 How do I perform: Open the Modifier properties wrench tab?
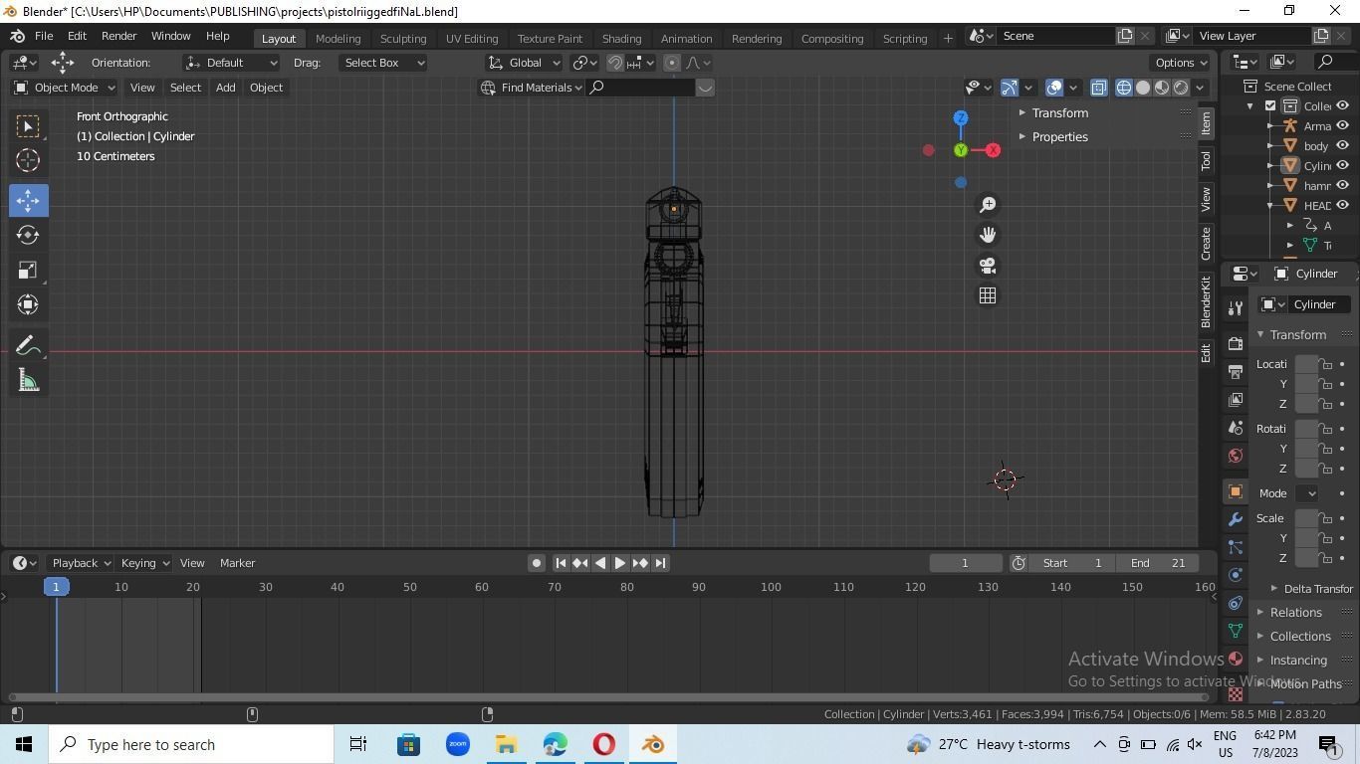pyautogui.click(x=1236, y=519)
